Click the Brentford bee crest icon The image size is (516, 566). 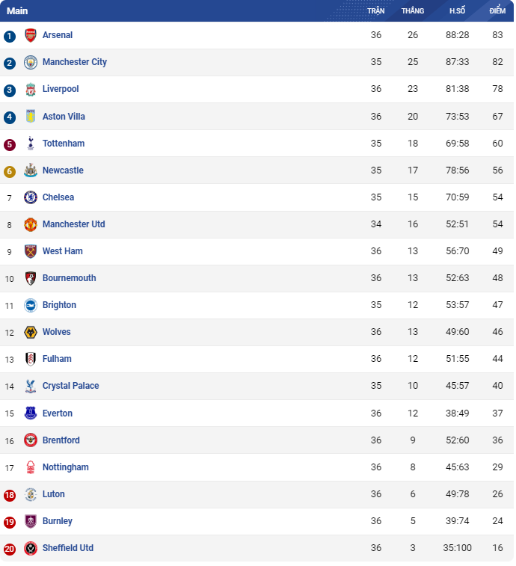click(x=31, y=440)
